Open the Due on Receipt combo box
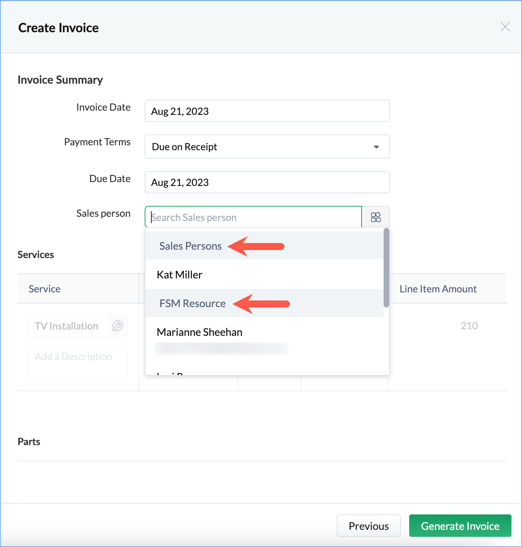The width and height of the screenshot is (522, 547). coord(259,147)
